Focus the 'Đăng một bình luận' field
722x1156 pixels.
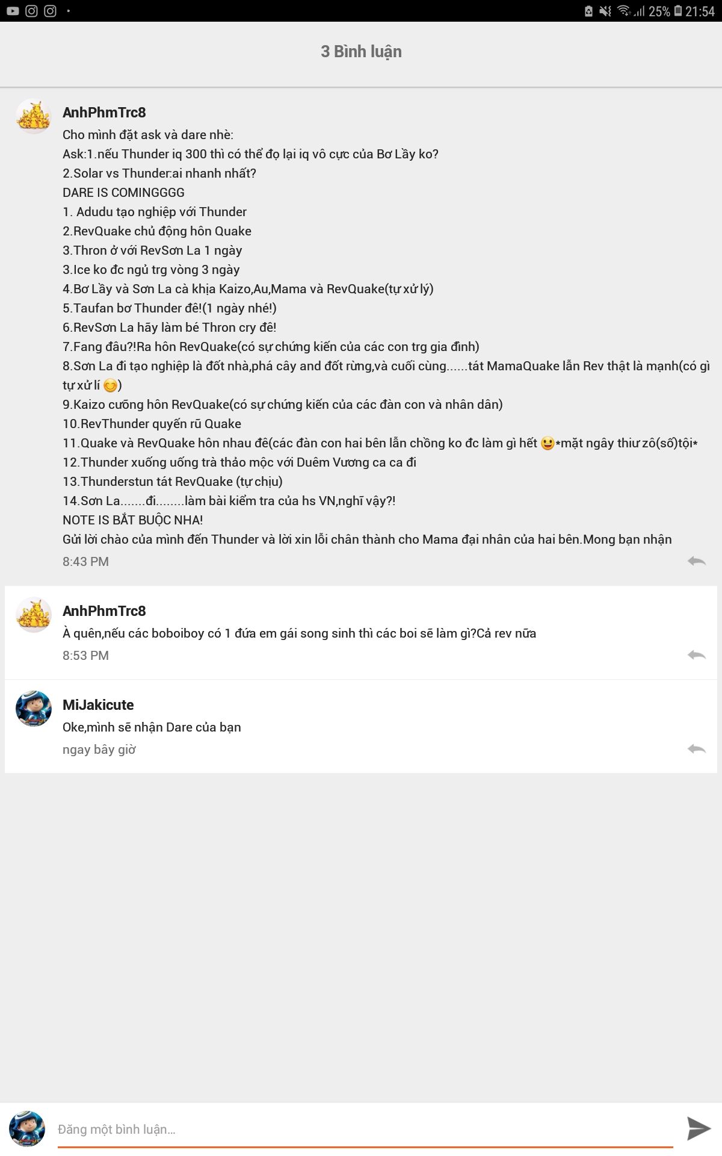[365, 1130]
